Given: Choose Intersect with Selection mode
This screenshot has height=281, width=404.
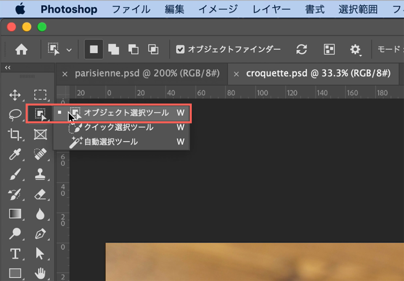Looking at the screenshot, I should click(x=153, y=49).
